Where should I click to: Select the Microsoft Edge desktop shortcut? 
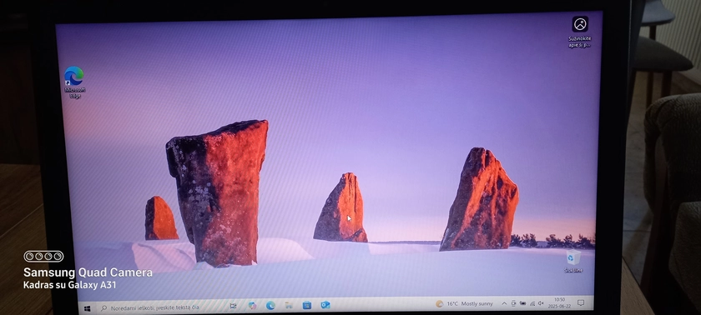[74, 82]
